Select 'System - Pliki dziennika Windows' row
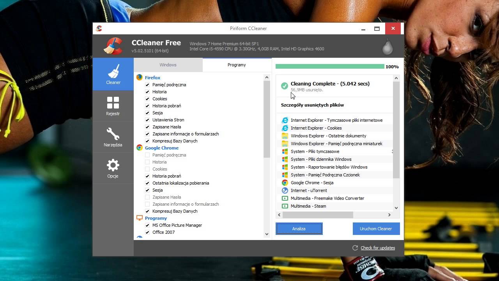The image size is (499, 281). tap(336, 159)
